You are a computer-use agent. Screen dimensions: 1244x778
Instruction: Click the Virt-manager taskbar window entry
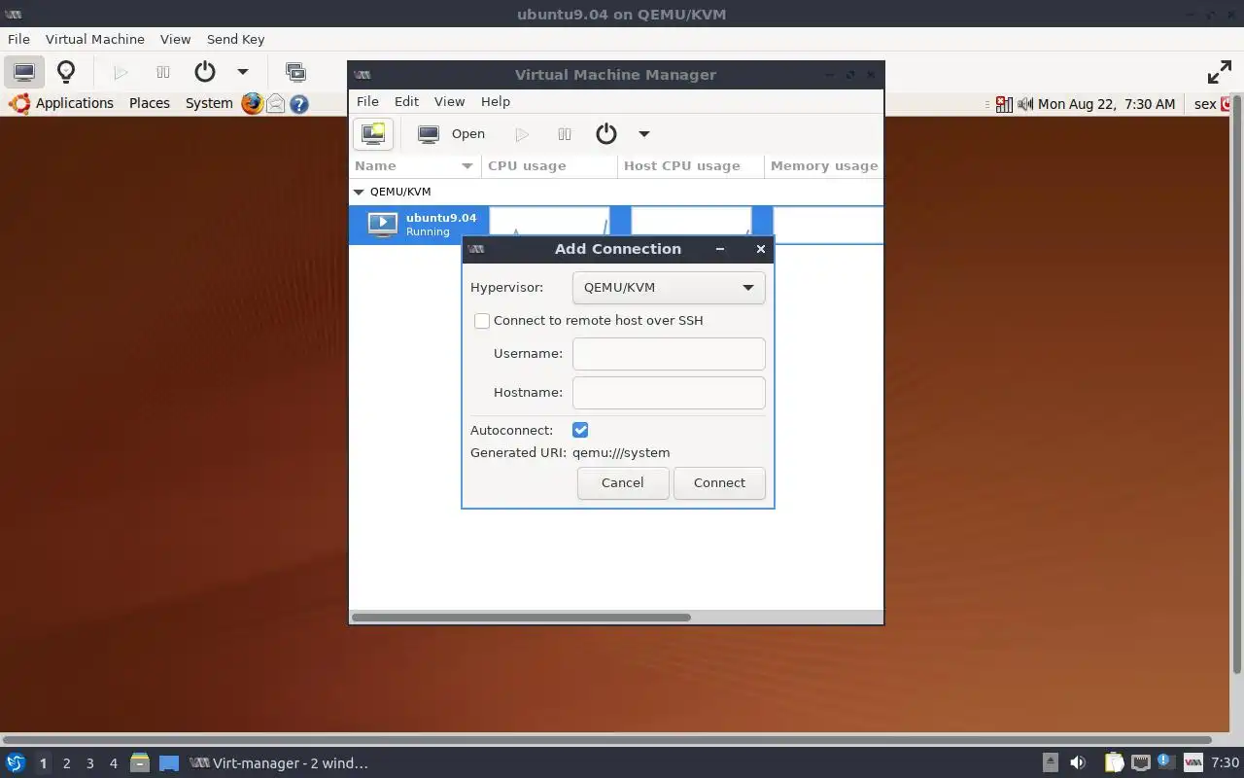coord(280,763)
